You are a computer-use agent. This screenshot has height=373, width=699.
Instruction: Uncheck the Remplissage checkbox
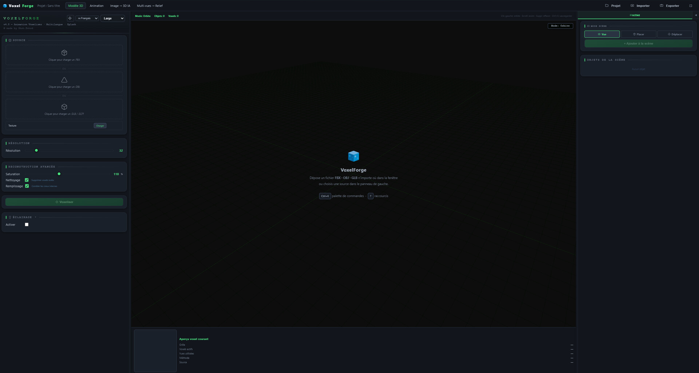pos(27,186)
